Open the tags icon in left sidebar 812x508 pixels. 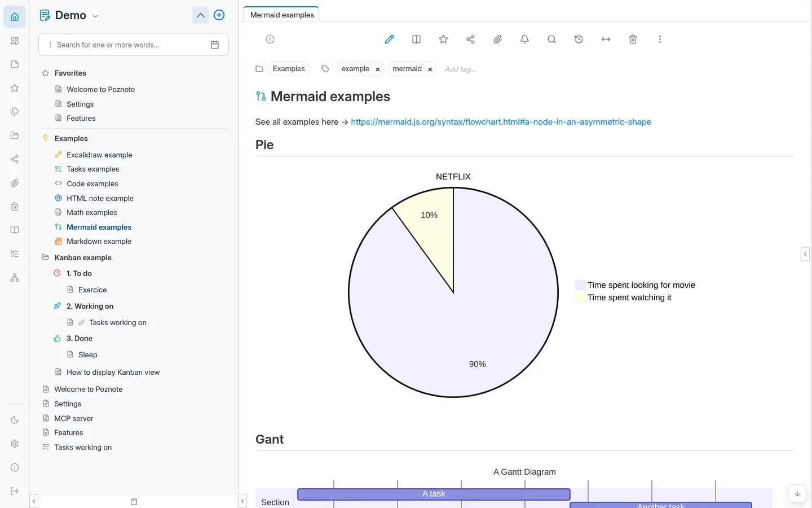click(x=15, y=112)
